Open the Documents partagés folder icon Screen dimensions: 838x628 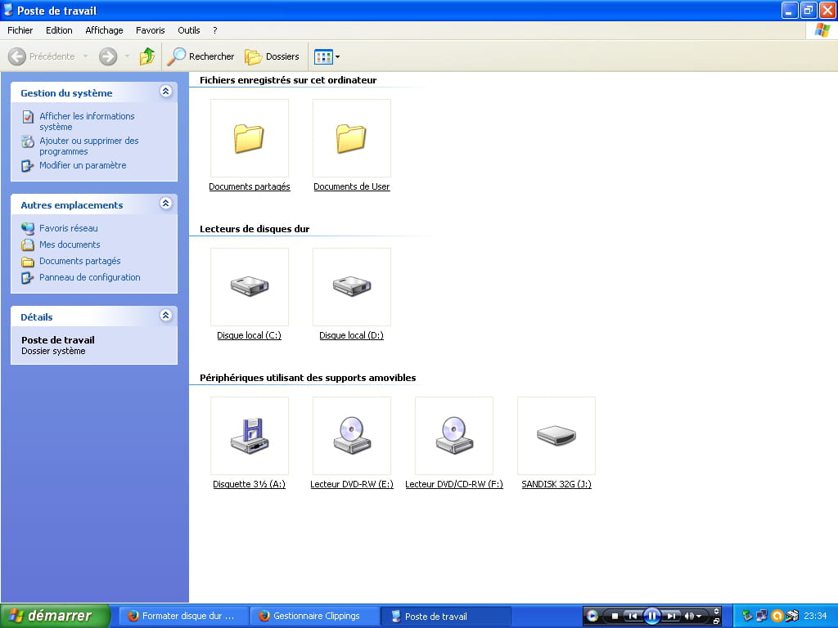(249, 138)
